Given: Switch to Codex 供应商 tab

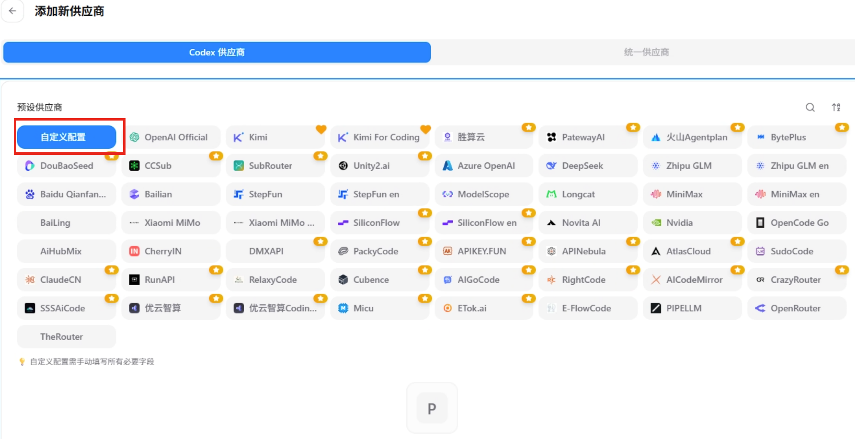Looking at the screenshot, I should [217, 52].
